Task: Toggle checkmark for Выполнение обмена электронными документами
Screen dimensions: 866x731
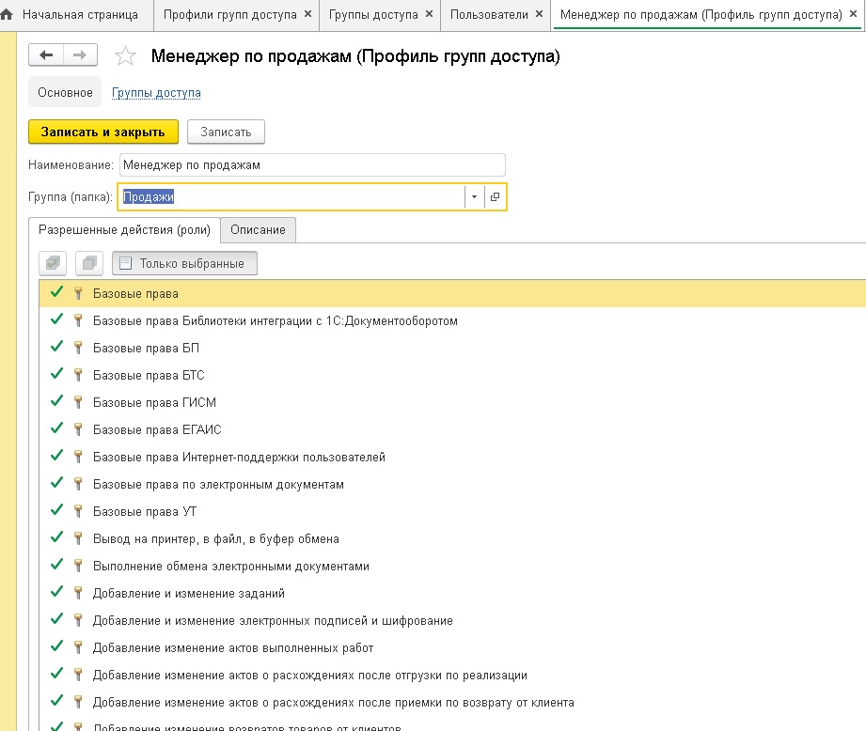Action: tap(56, 565)
